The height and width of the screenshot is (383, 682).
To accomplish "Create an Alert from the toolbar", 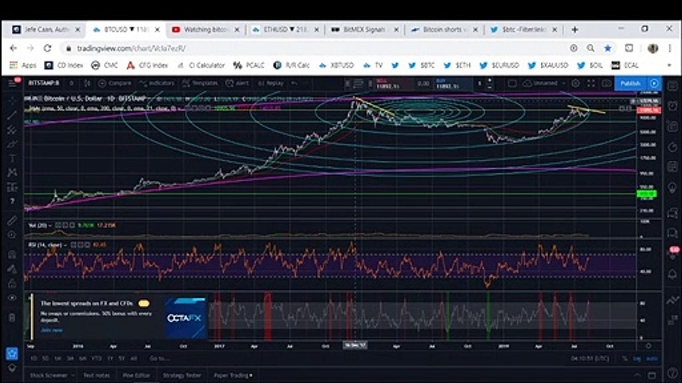I will [237, 84].
